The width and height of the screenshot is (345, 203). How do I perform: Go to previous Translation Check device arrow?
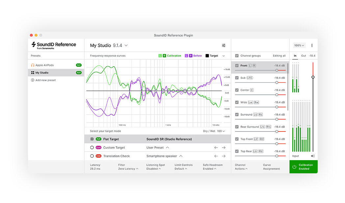[x=216, y=156]
